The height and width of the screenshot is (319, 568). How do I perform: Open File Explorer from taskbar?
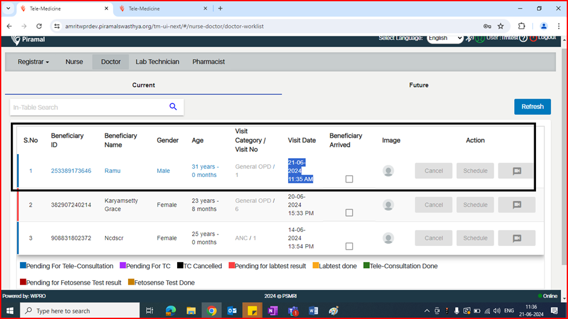tap(191, 311)
